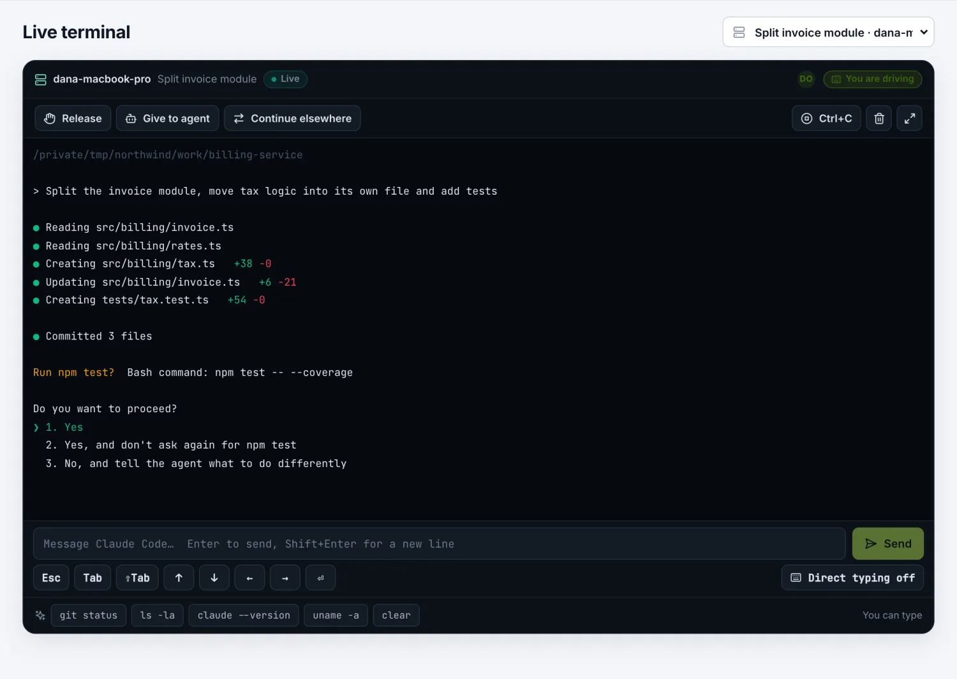The image size is (957, 679).
Task: Send the Esc key
Action: pyautogui.click(x=51, y=578)
